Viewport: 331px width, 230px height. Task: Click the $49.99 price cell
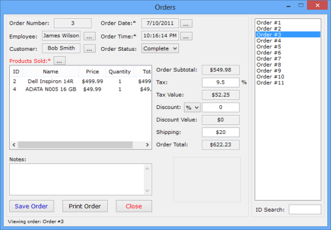pos(92,89)
